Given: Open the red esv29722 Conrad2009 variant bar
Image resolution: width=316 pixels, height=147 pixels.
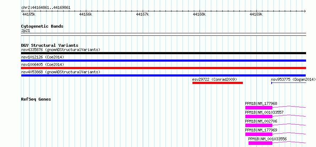Looking at the screenshot, I should click(218, 83).
